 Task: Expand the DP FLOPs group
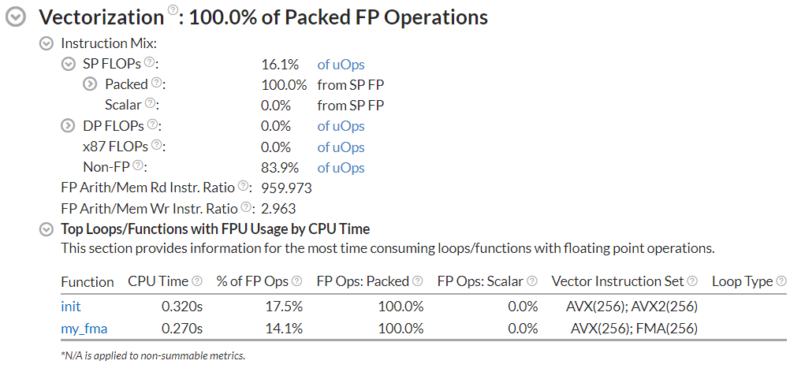coord(69,126)
